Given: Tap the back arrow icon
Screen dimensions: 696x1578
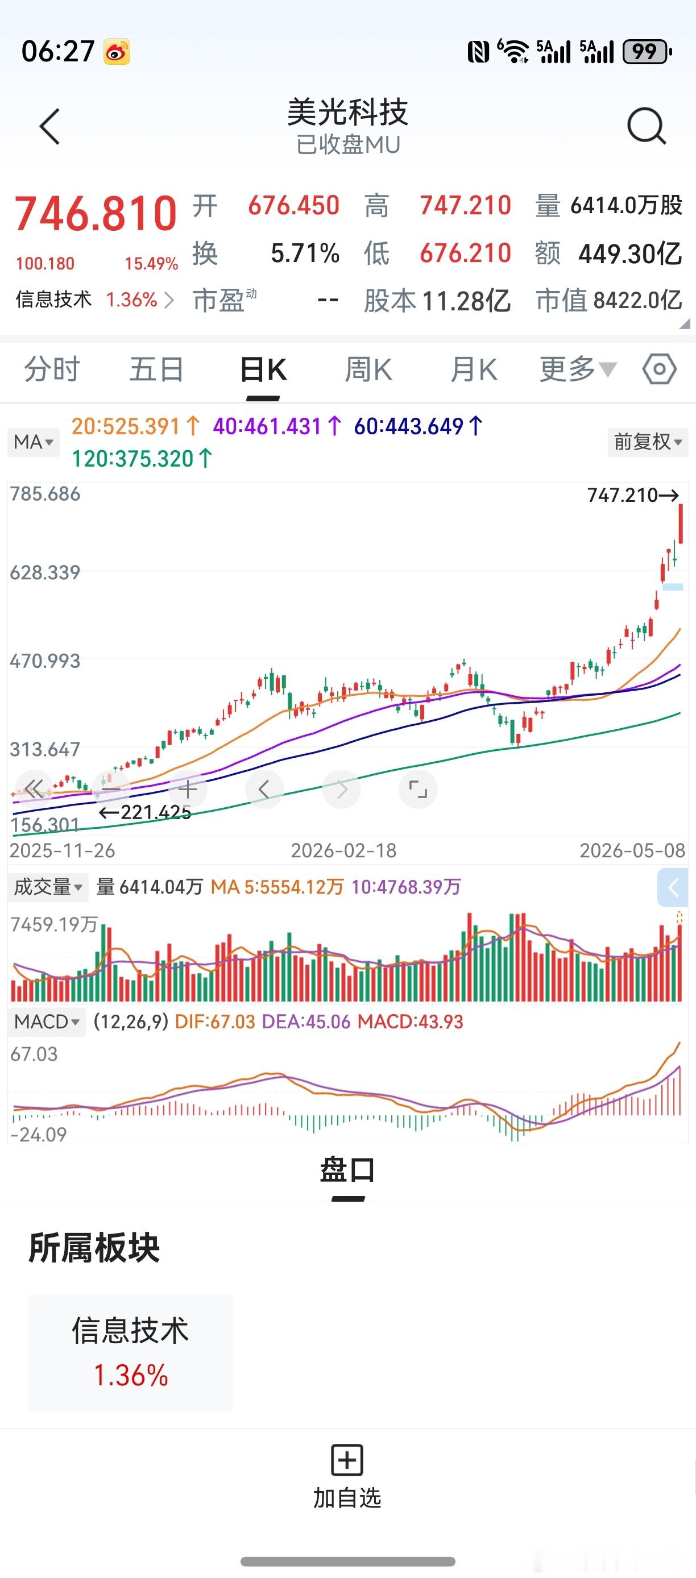Looking at the screenshot, I should [49, 127].
